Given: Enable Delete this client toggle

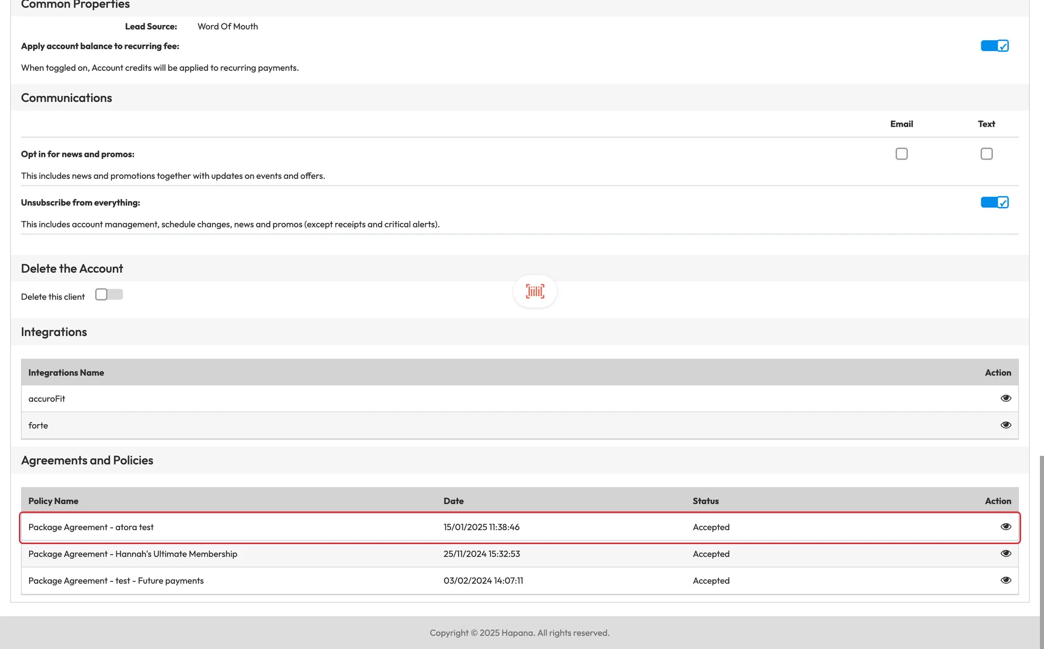Looking at the screenshot, I should [109, 295].
